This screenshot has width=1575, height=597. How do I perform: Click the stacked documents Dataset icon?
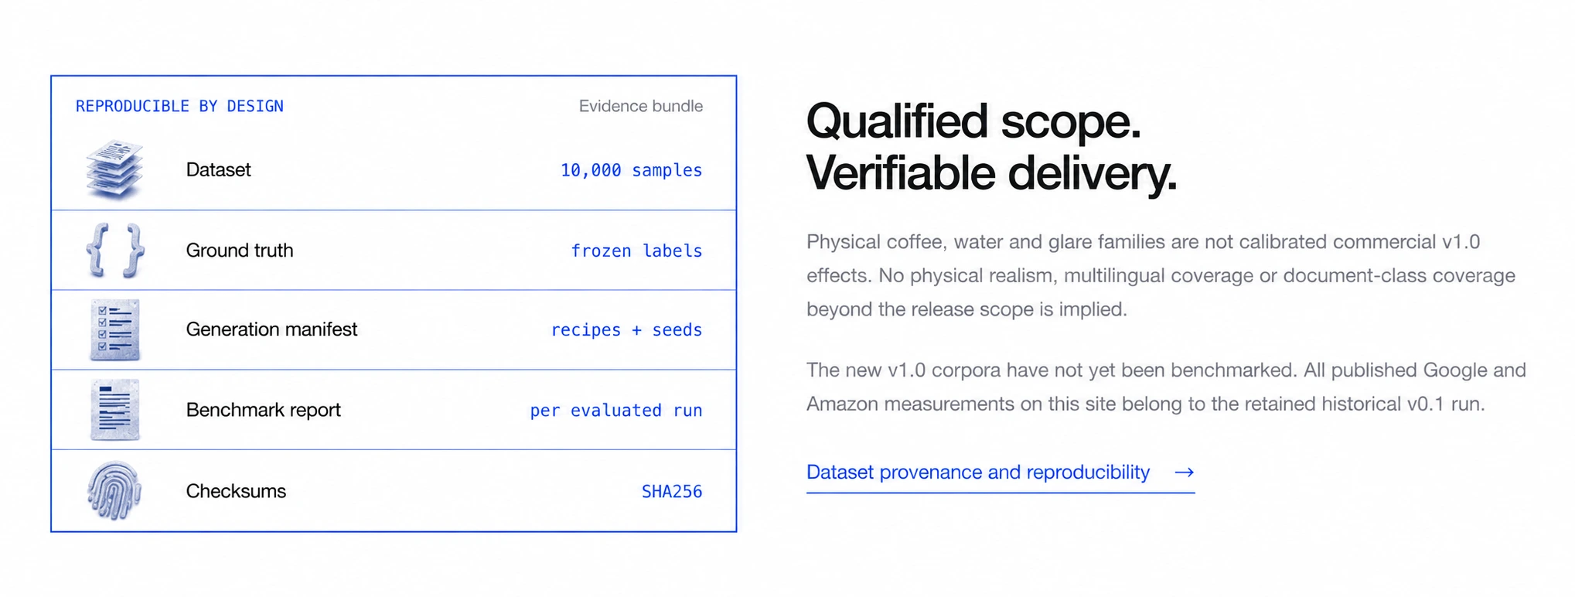click(114, 169)
